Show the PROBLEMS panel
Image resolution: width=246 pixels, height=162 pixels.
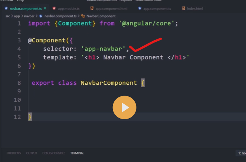(x=14, y=153)
